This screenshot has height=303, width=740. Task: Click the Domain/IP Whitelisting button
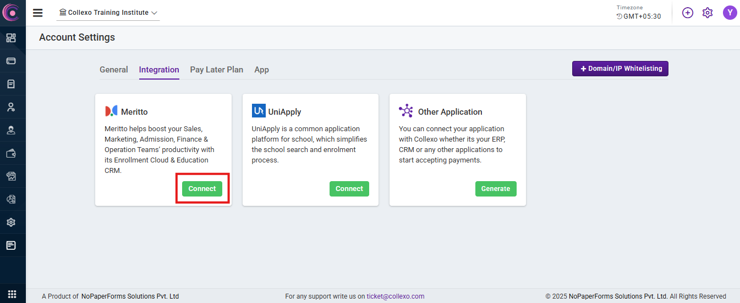(620, 69)
